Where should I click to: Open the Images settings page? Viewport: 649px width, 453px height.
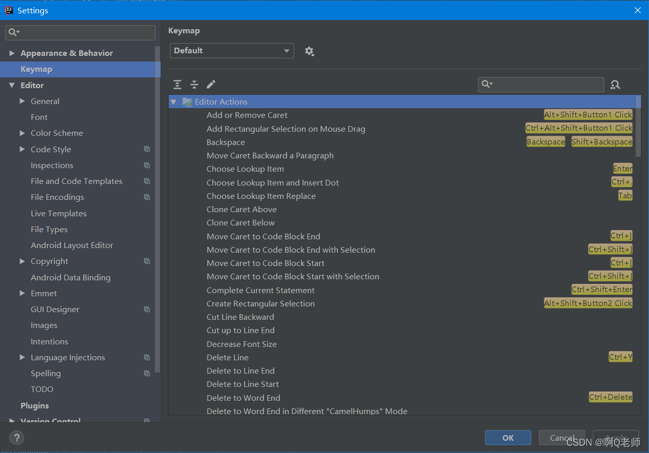44,325
